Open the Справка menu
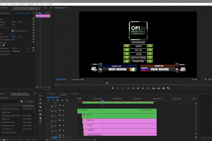 (50, 4)
